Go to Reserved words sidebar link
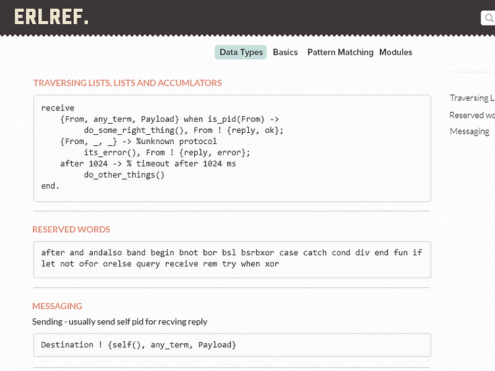This screenshot has width=495, height=371. tap(472, 115)
